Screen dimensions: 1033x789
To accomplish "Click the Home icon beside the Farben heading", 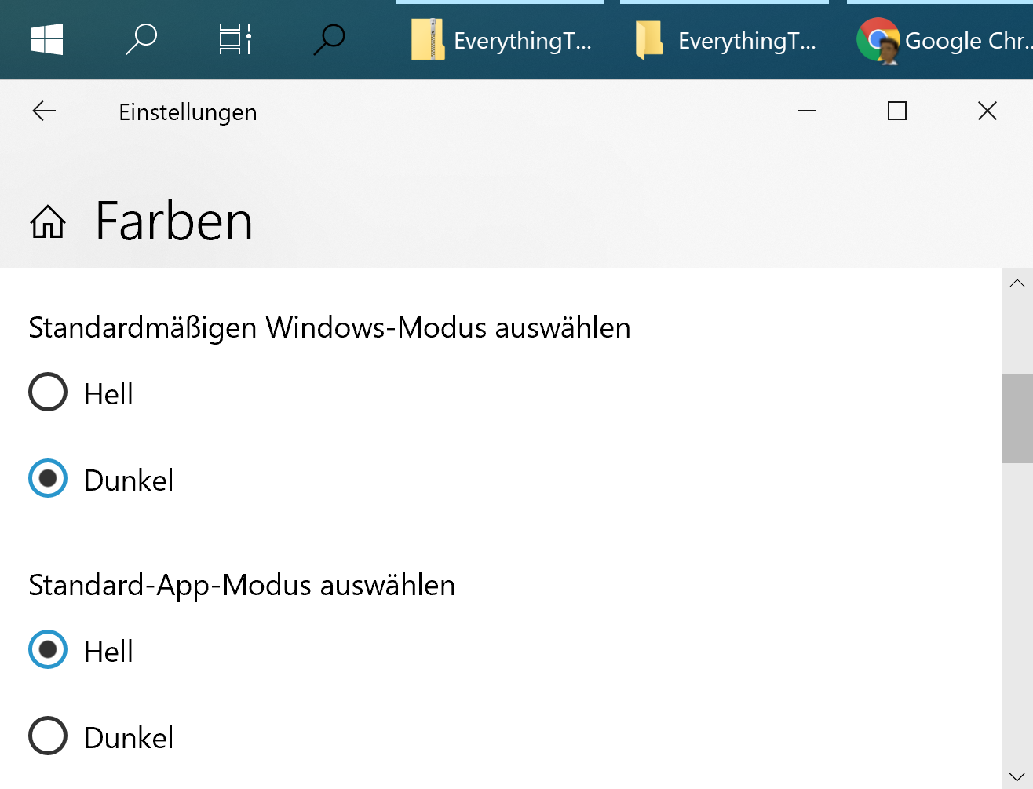I will tap(47, 221).
